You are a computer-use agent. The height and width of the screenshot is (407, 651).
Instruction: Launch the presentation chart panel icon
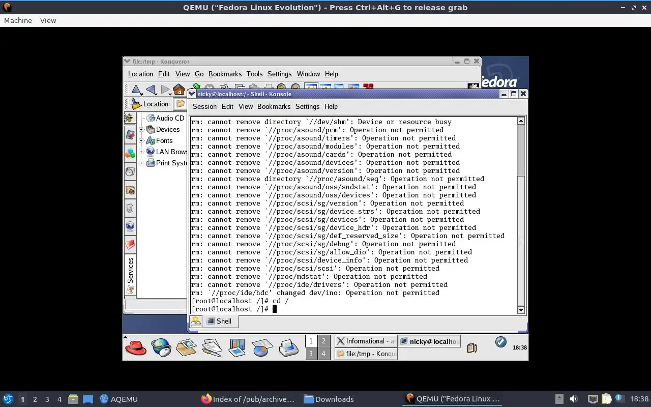(237, 348)
